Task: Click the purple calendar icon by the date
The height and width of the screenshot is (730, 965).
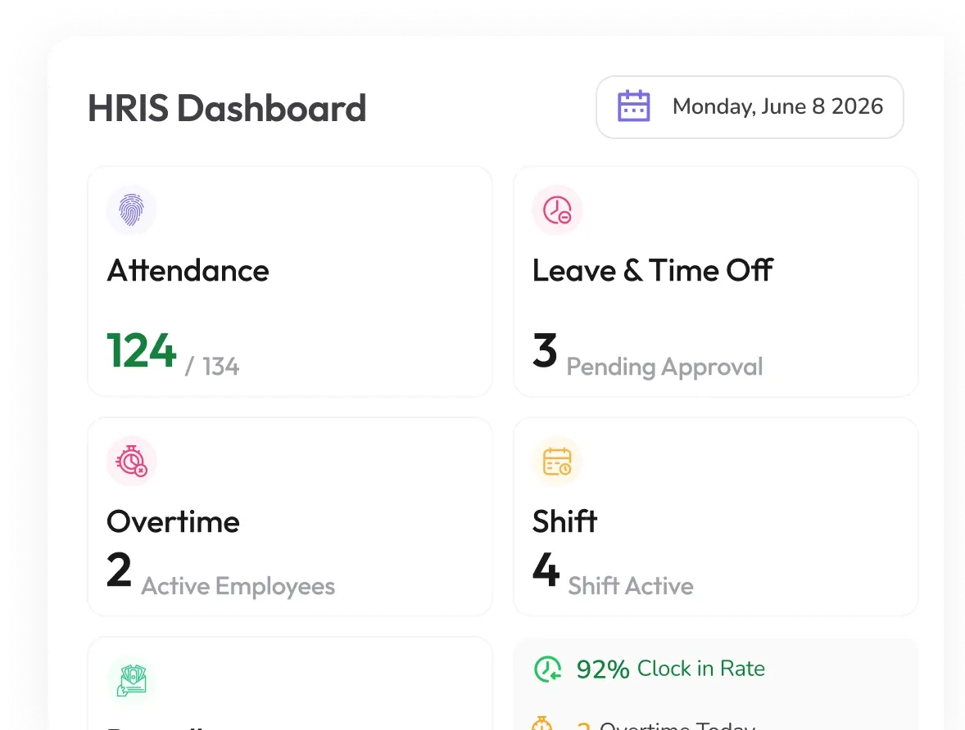Action: [x=634, y=106]
